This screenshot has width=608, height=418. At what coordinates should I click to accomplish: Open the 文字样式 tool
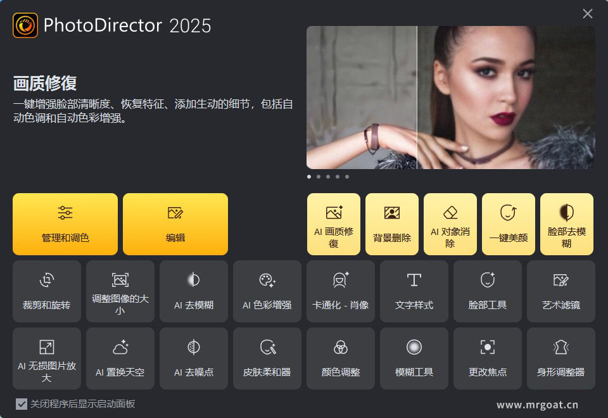click(x=414, y=291)
